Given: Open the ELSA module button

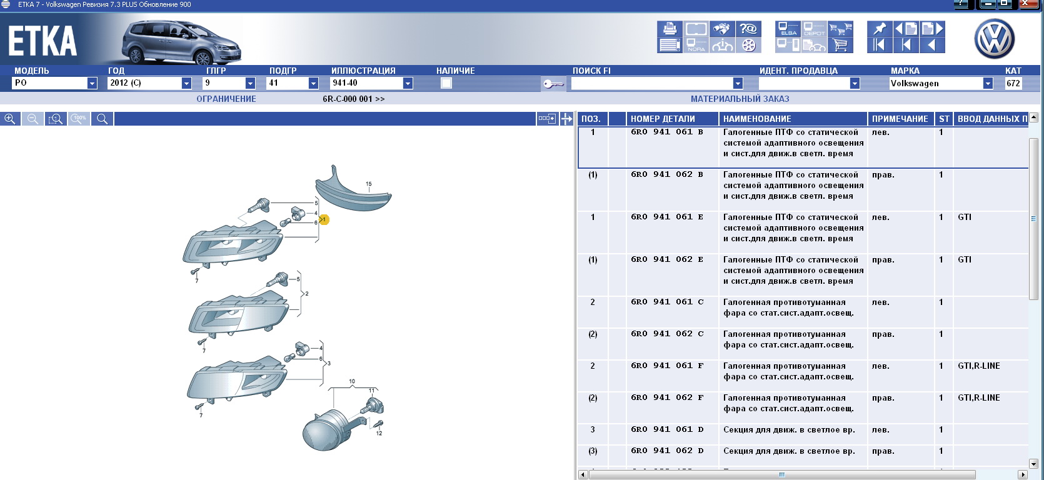Looking at the screenshot, I should 788,29.
